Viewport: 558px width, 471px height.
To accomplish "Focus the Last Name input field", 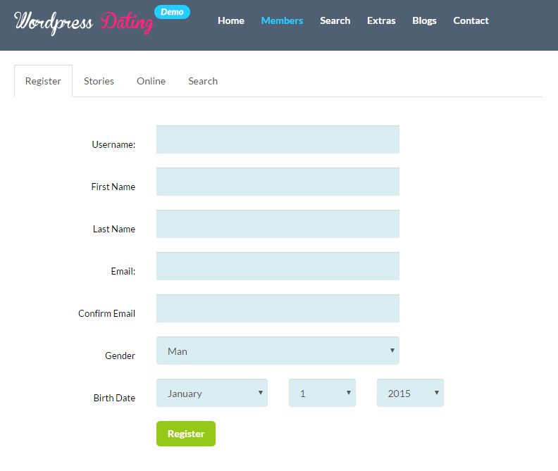I will 278,224.
